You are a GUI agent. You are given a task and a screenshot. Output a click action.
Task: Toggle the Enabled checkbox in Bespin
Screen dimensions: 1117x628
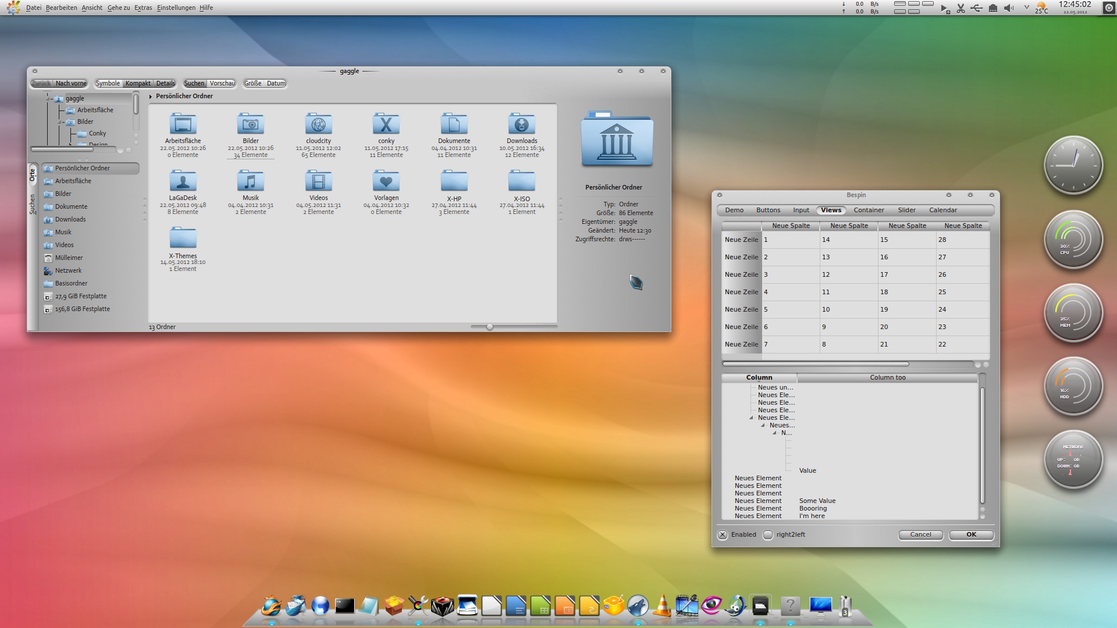723,535
